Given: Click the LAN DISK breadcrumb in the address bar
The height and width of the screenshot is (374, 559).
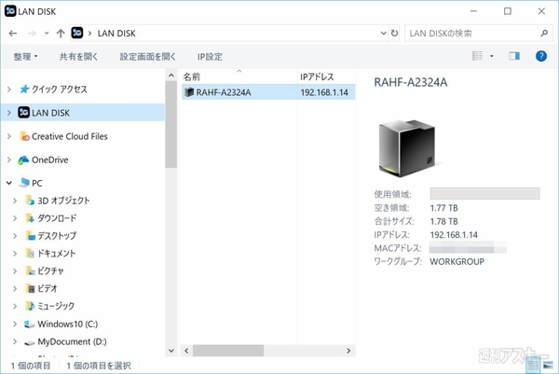Looking at the screenshot, I should [x=116, y=34].
